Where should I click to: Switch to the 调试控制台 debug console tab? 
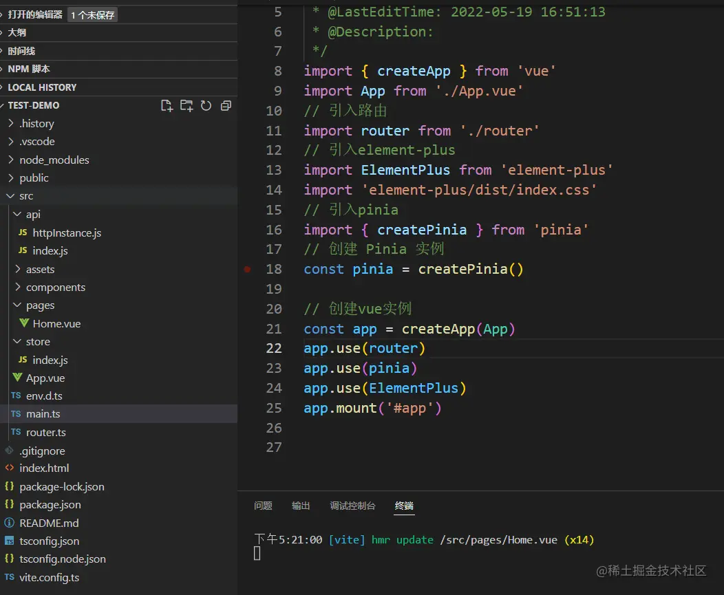pyautogui.click(x=353, y=506)
